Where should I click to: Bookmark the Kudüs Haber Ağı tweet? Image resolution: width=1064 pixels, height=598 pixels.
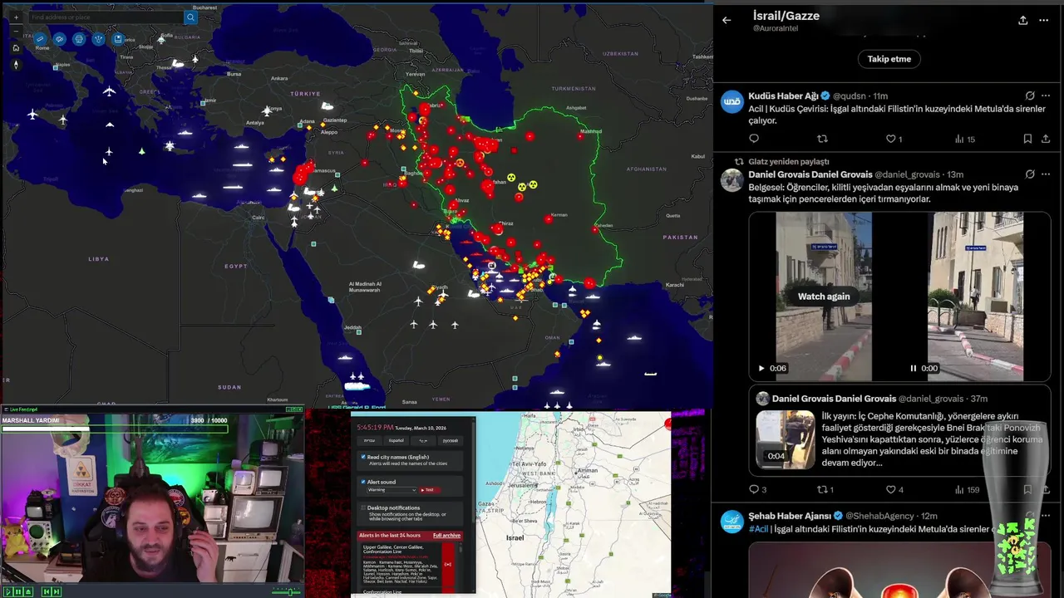[x=1027, y=139]
